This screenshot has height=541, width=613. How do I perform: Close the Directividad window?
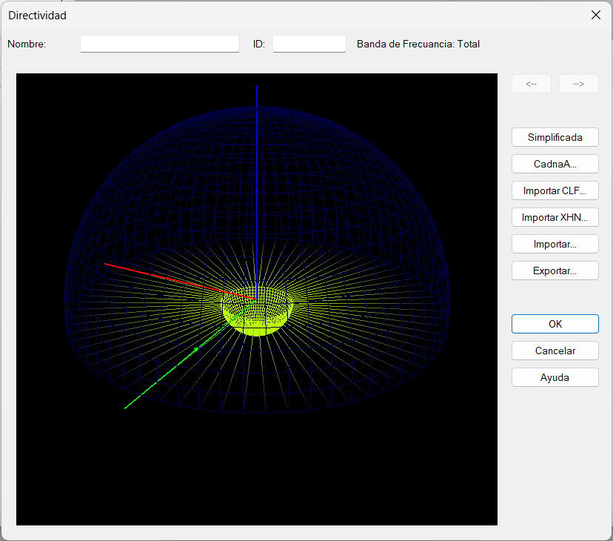595,15
